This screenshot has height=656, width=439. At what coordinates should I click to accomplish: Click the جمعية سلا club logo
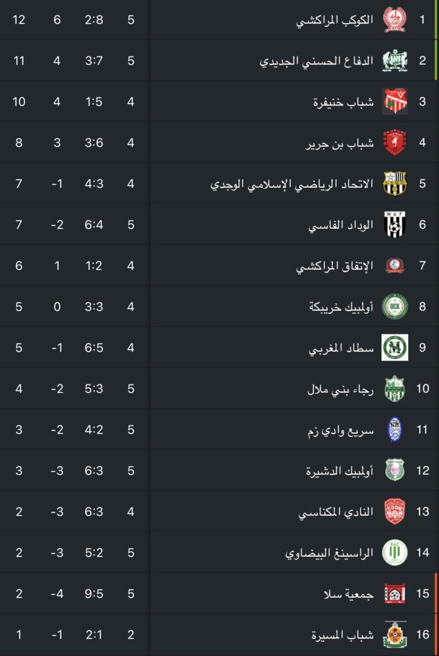click(395, 593)
